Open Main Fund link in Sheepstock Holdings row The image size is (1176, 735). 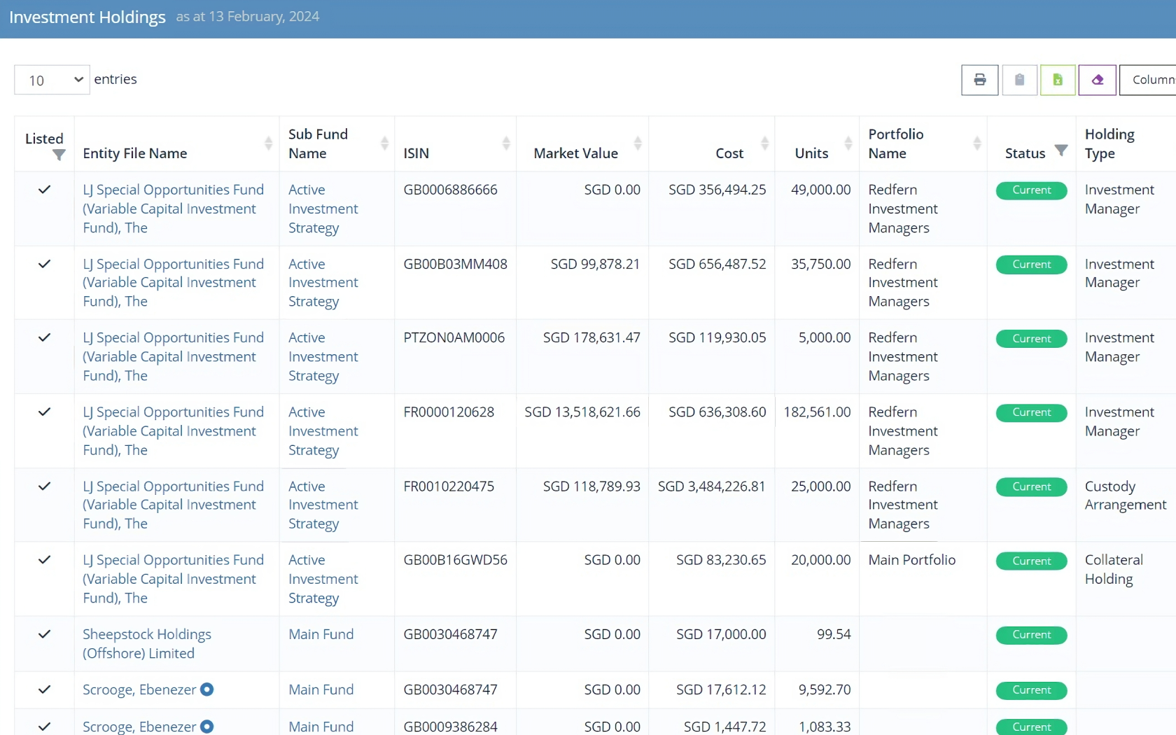(321, 634)
